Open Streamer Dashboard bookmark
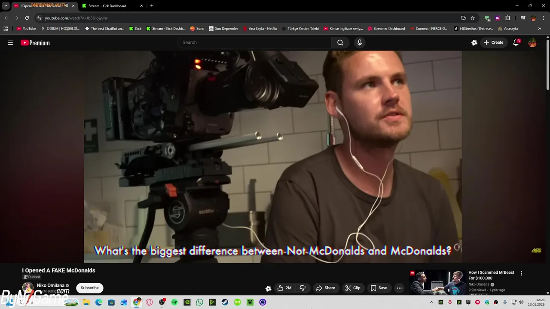This screenshot has width=550, height=309. click(386, 29)
